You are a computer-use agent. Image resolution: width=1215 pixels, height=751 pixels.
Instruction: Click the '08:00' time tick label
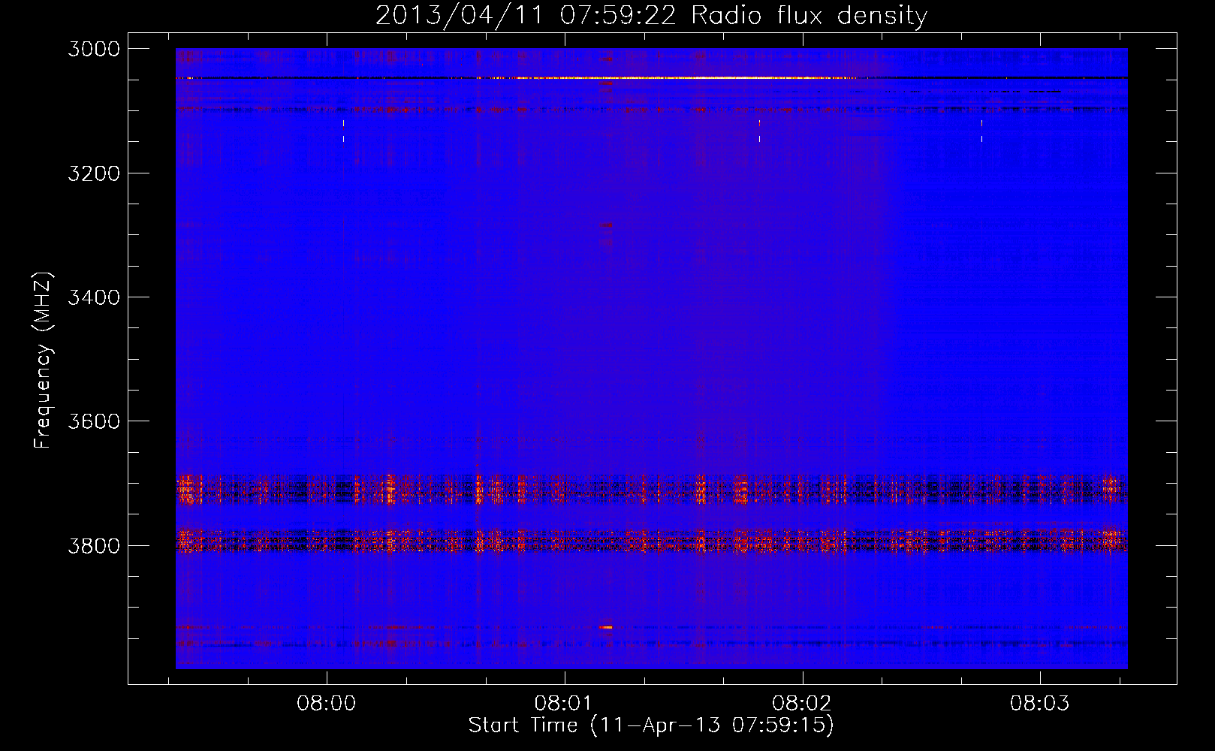point(326,704)
